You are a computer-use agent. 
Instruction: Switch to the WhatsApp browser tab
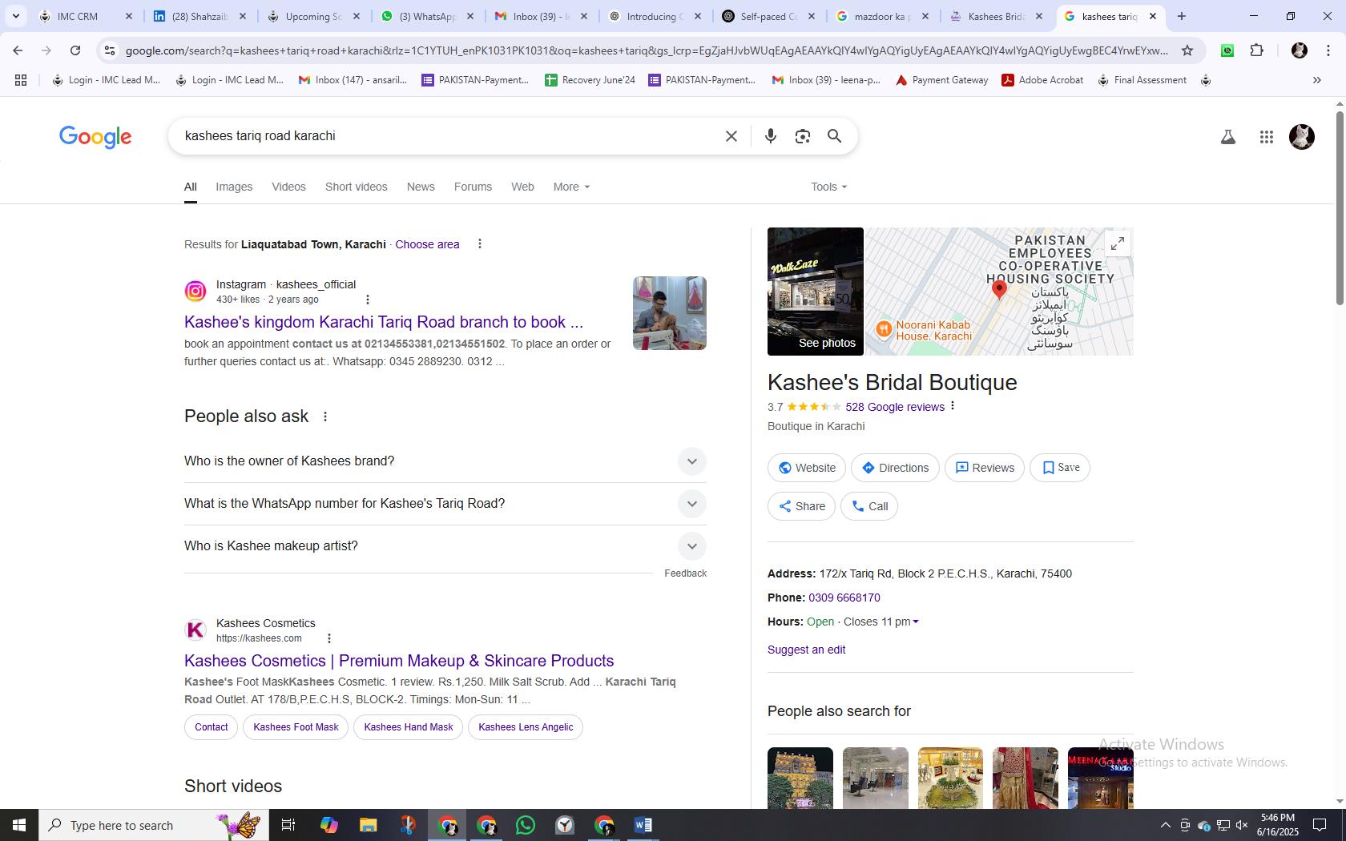pos(427,16)
